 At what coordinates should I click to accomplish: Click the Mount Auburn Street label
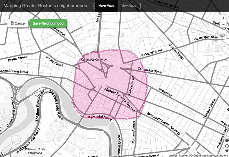(x=14, y=71)
